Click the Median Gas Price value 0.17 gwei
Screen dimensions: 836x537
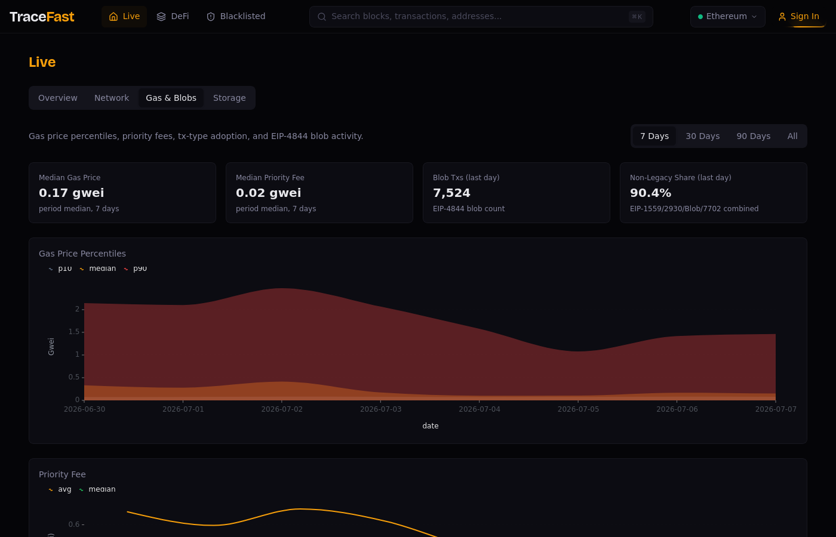[72, 193]
